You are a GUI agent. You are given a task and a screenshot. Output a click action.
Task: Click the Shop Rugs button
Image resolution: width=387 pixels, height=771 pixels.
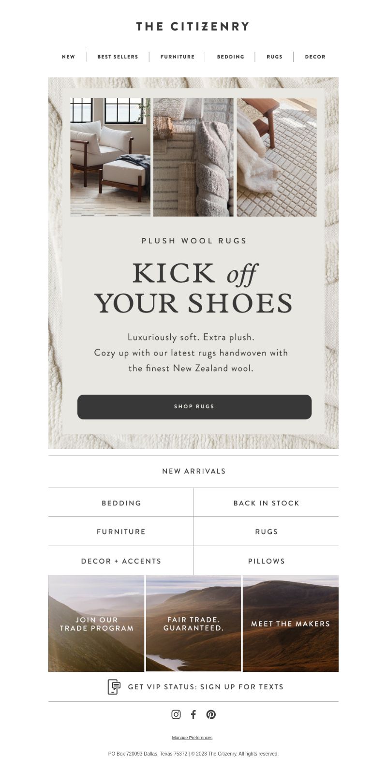pyautogui.click(x=194, y=407)
